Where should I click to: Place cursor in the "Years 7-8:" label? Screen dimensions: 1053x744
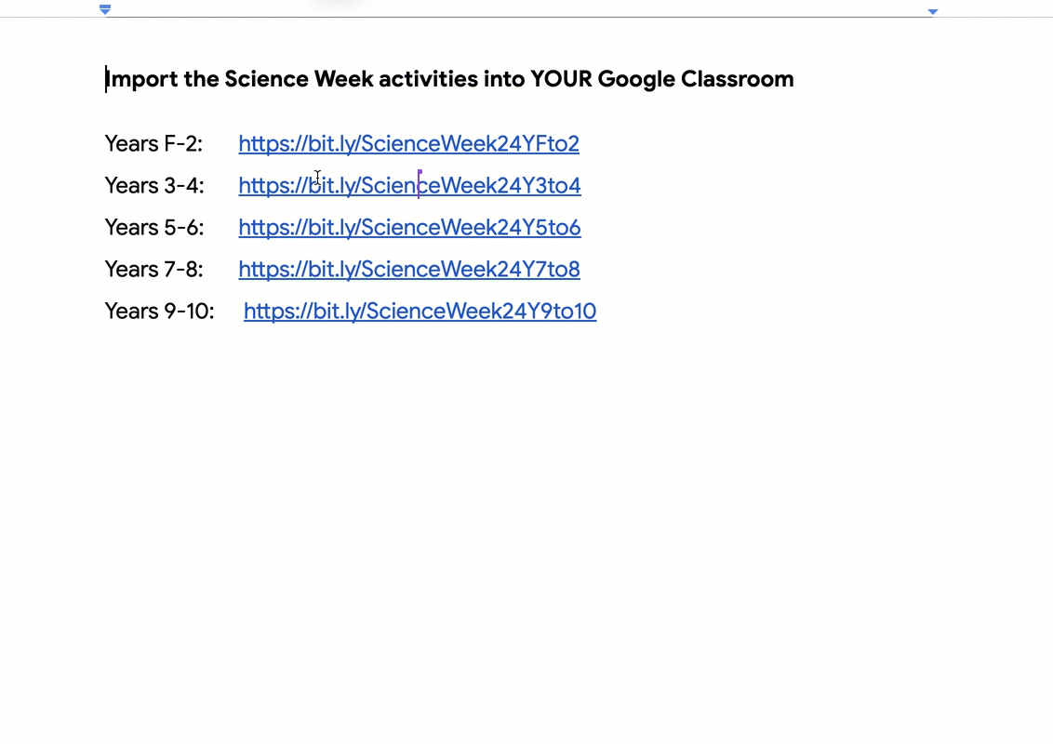point(153,270)
